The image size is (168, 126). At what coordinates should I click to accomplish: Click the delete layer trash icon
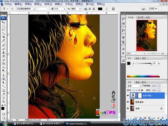(163, 118)
